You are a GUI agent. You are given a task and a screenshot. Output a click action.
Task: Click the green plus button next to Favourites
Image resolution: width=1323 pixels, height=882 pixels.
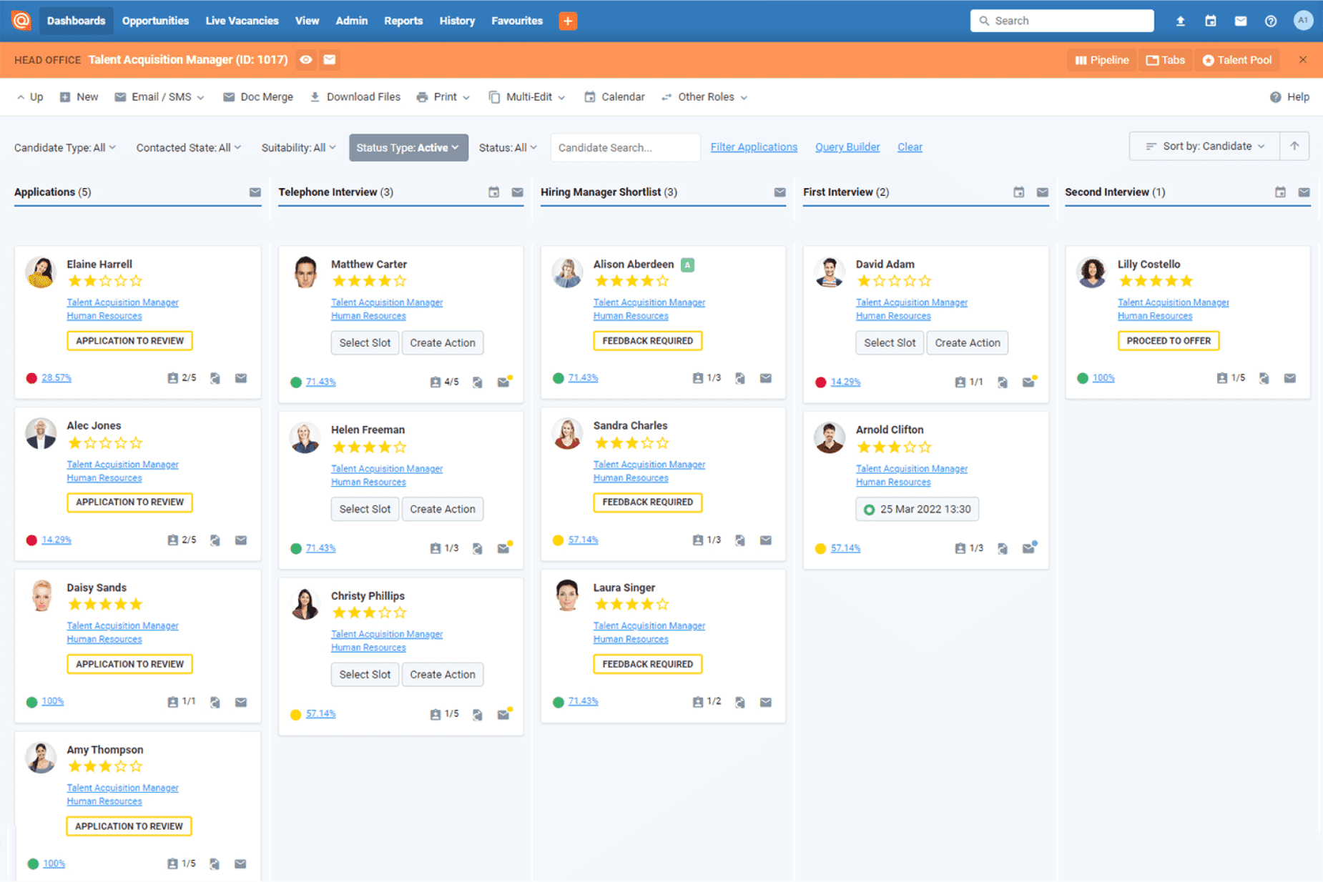click(568, 21)
